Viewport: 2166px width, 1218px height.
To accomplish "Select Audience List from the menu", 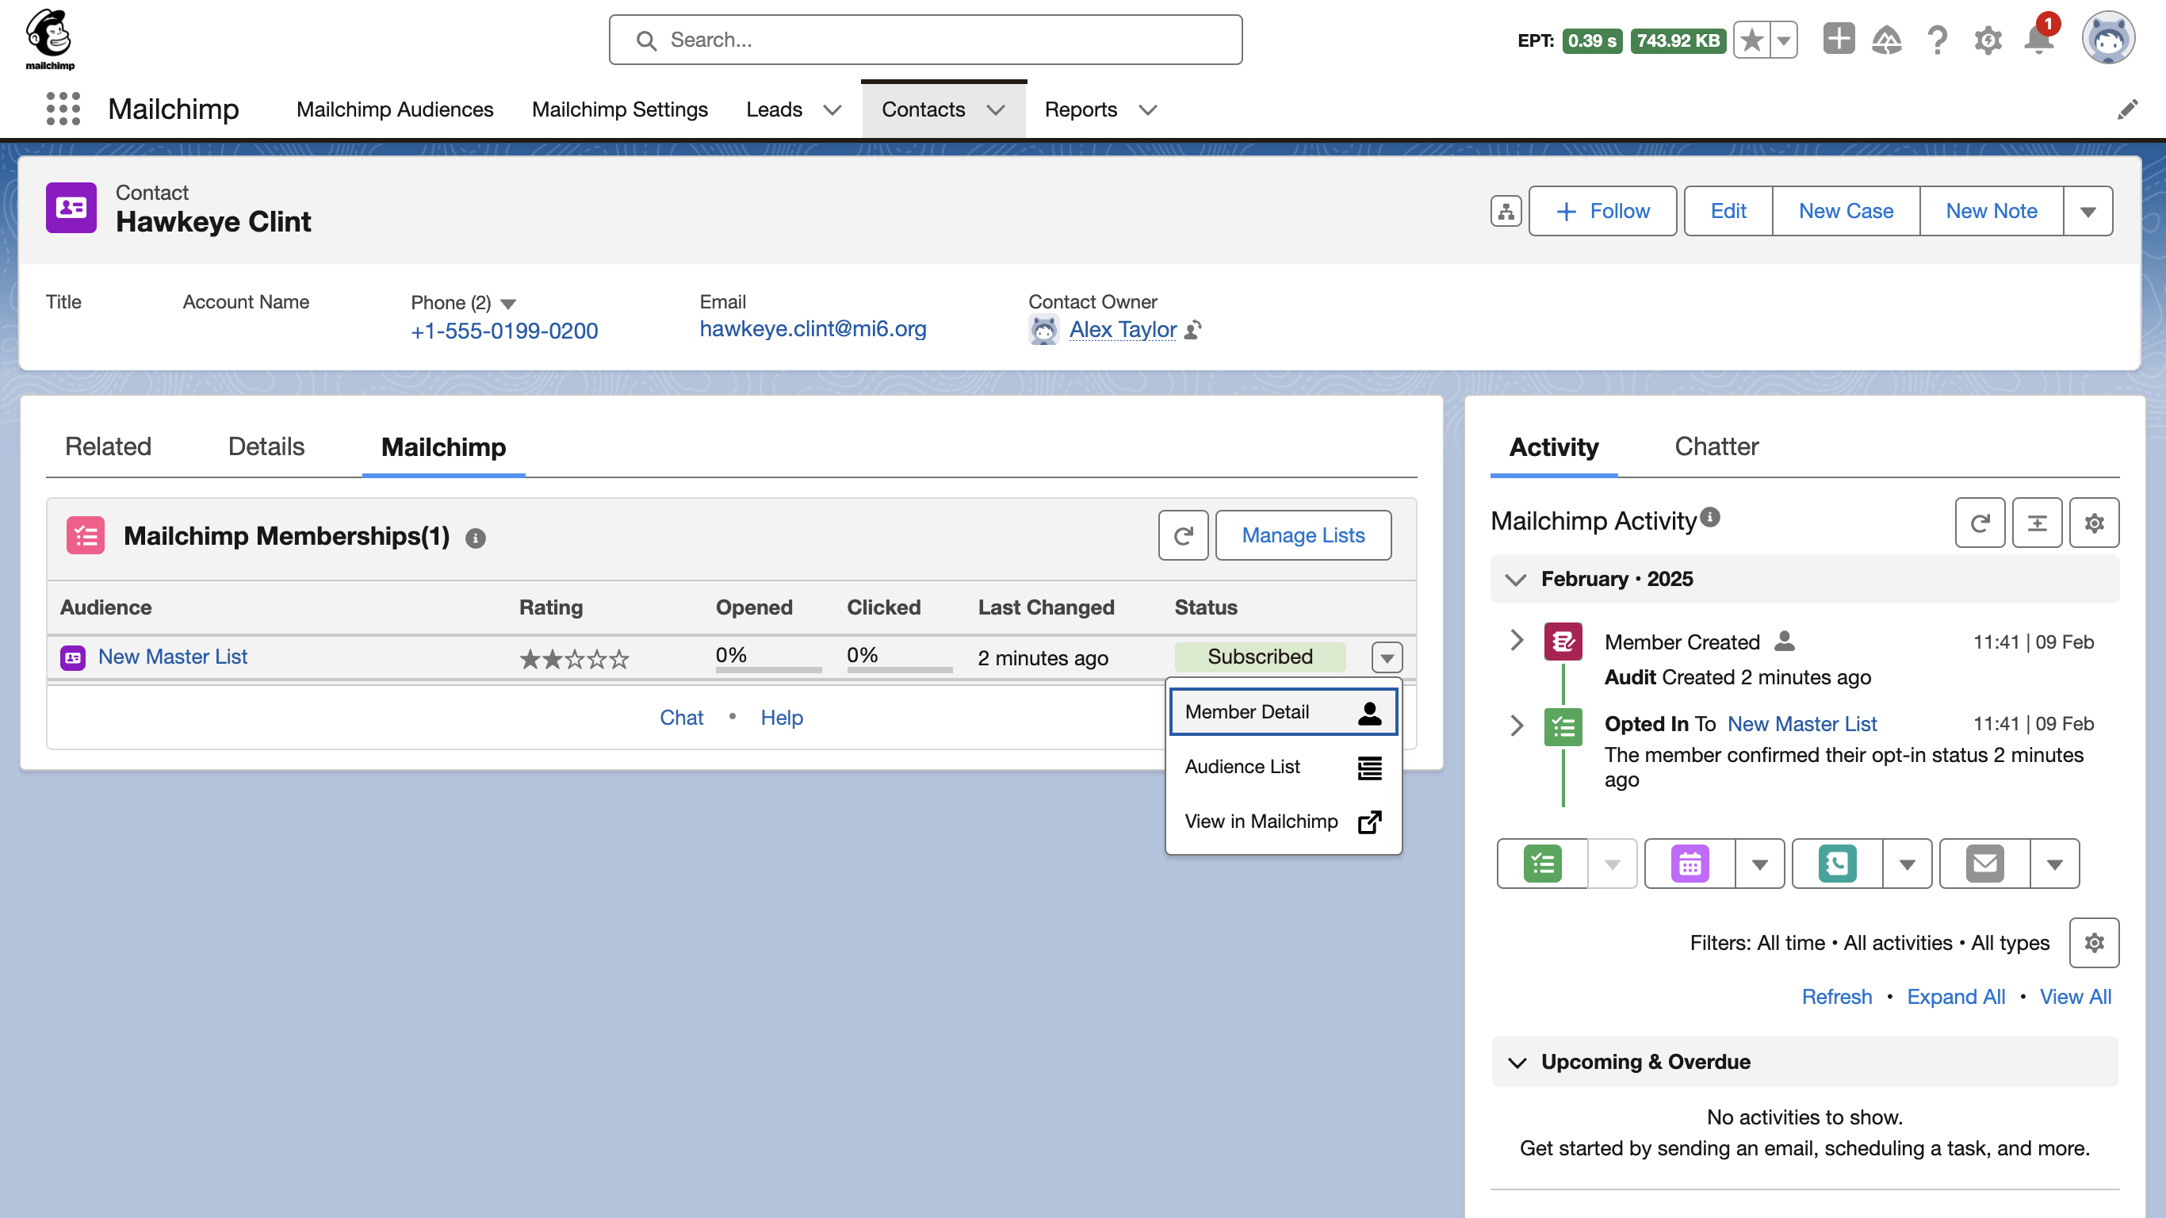I will pos(1283,766).
